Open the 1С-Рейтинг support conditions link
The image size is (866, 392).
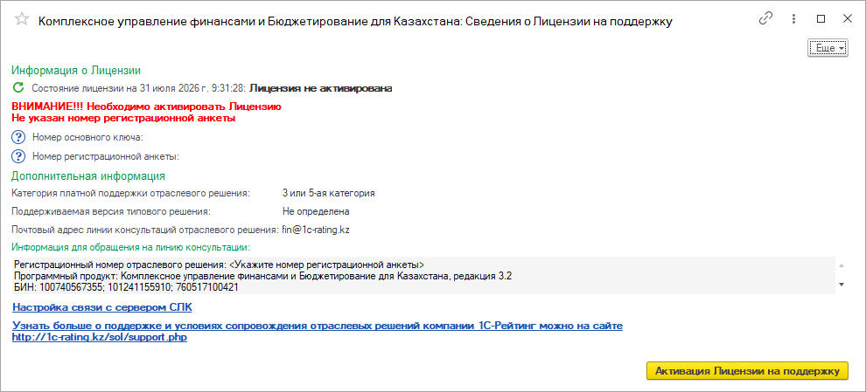pyautogui.click(x=318, y=332)
